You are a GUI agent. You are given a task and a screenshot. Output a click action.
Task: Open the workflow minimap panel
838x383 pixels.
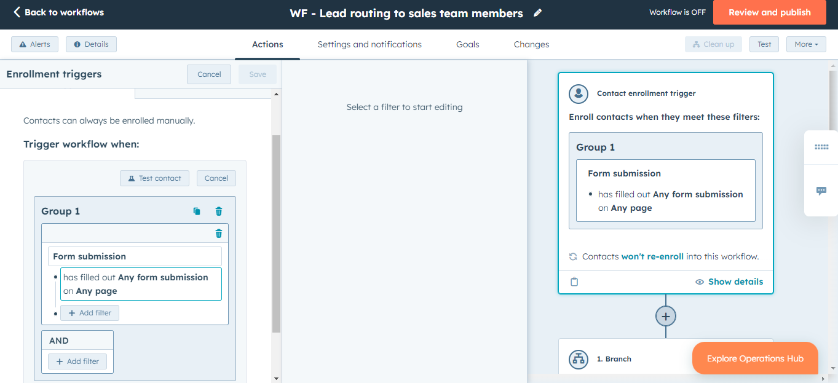[x=821, y=147]
